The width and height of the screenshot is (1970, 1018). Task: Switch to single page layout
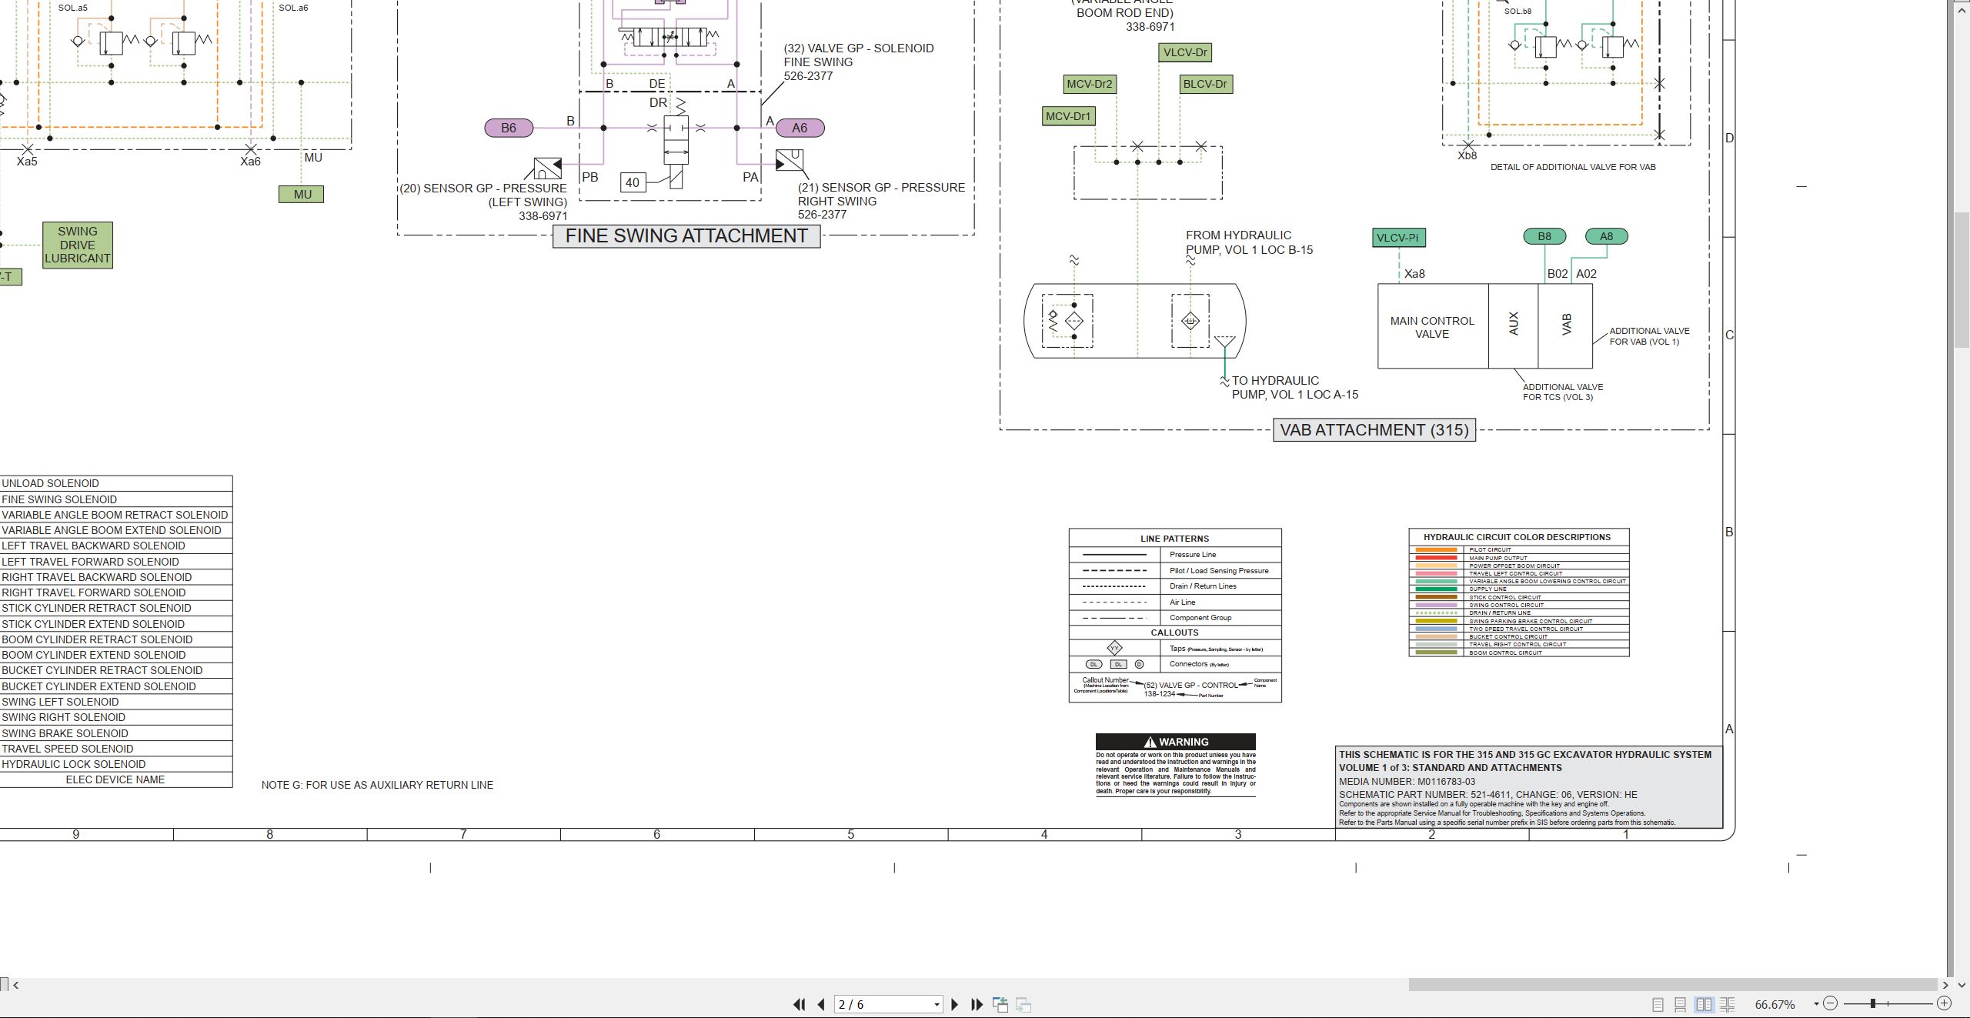tap(1658, 1004)
